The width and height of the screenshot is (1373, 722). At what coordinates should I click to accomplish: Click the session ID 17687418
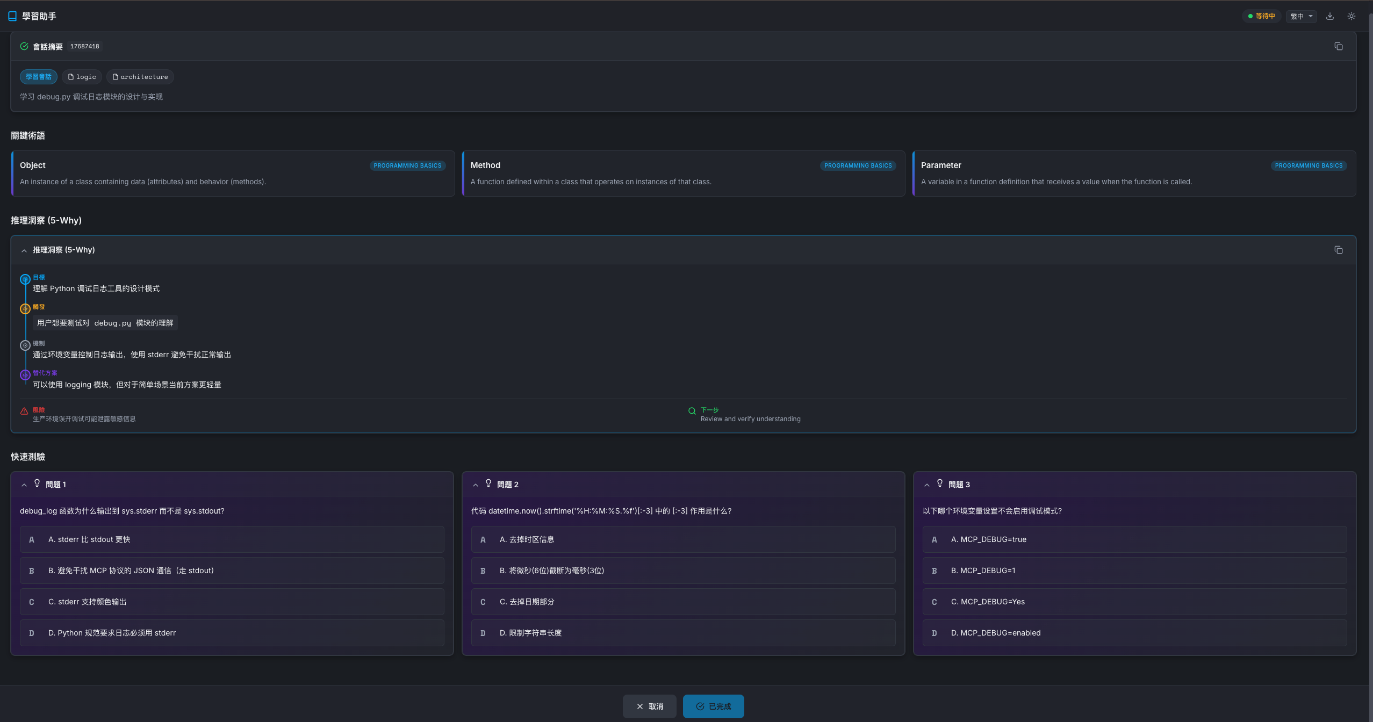click(x=85, y=46)
